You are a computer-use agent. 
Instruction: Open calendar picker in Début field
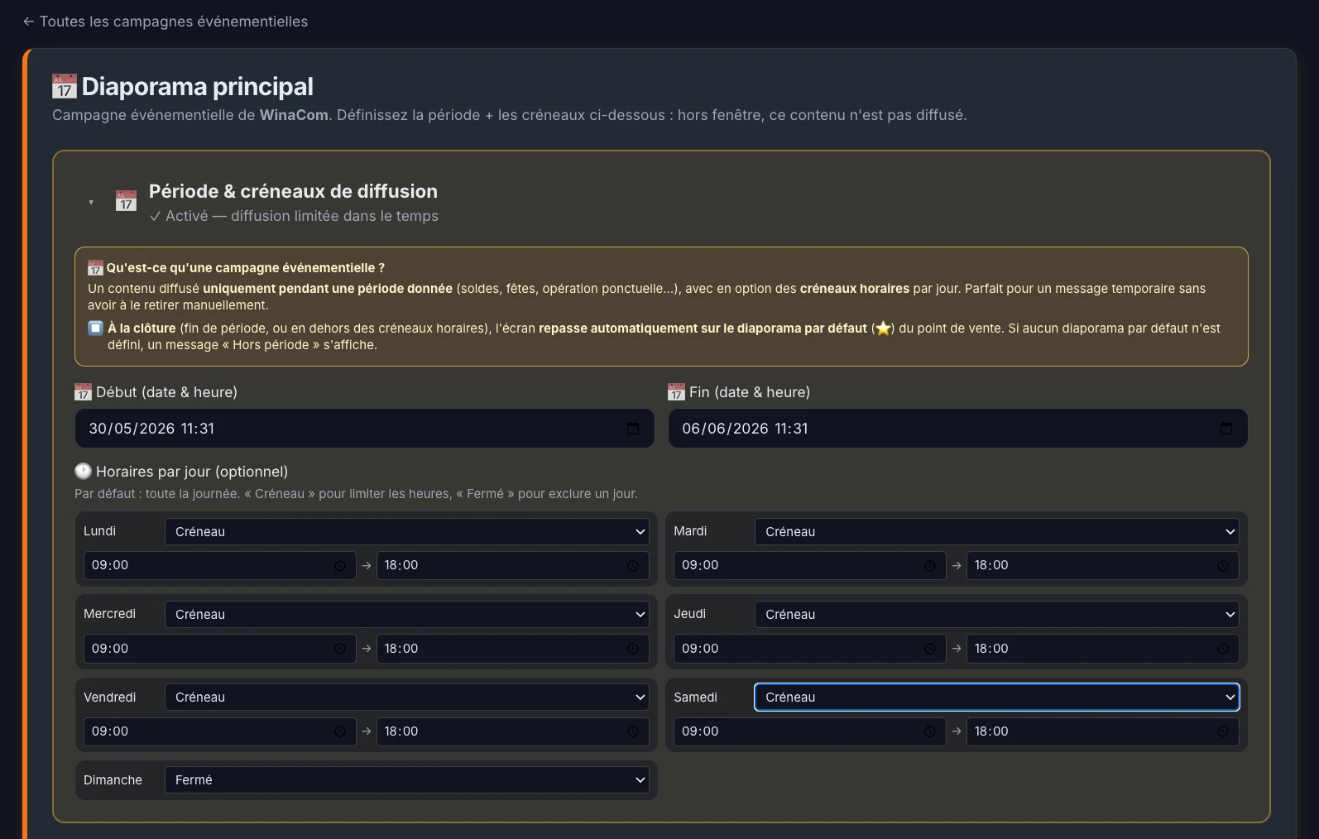click(633, 429)
